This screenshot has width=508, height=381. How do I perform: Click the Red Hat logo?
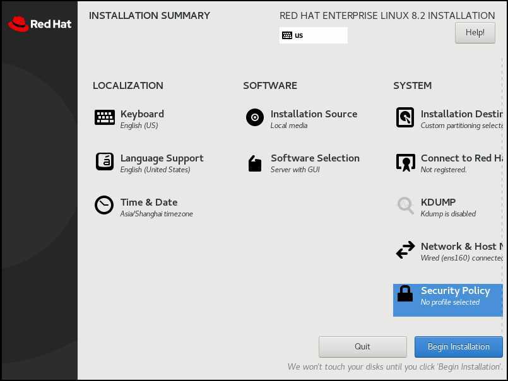39,24
